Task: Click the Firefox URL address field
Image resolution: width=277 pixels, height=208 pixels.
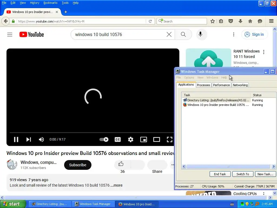Action: click(81, 21)
